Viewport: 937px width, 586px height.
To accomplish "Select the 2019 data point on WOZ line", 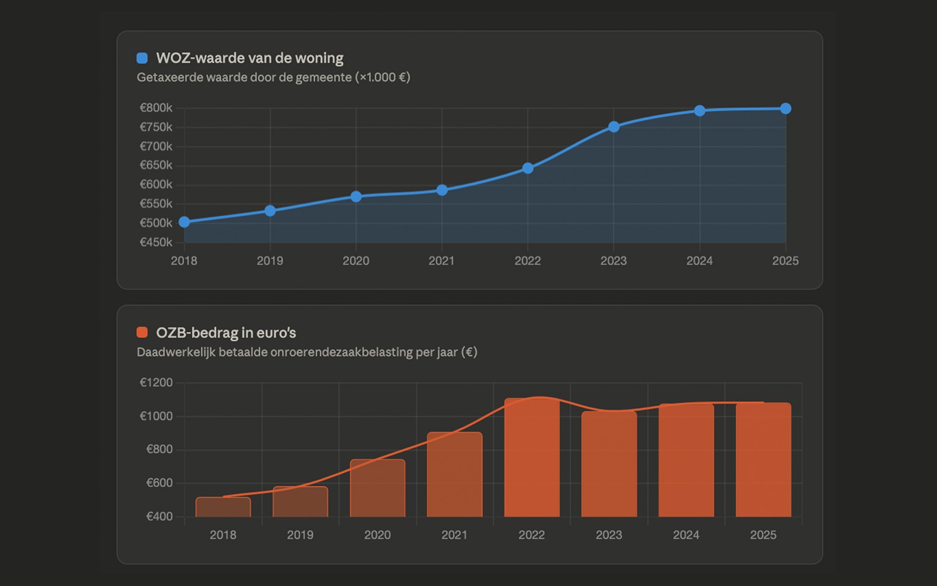I will coord(270,210).
